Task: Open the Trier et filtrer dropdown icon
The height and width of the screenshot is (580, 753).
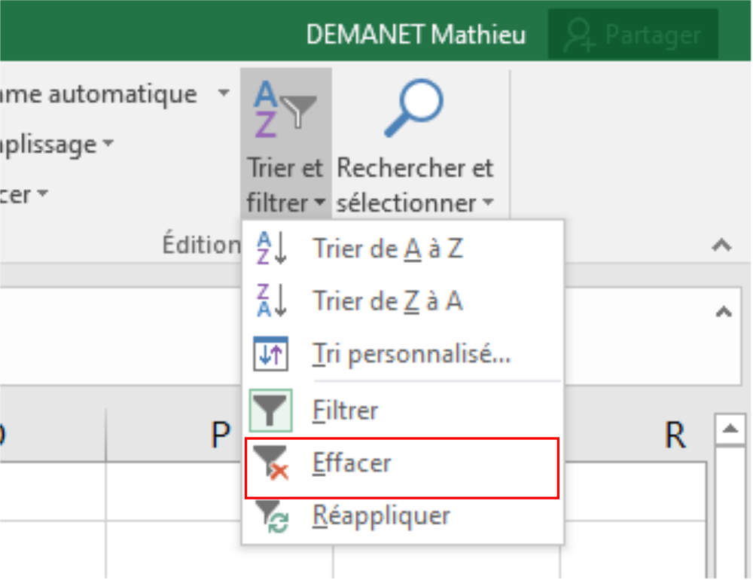Action: point(321,202)
